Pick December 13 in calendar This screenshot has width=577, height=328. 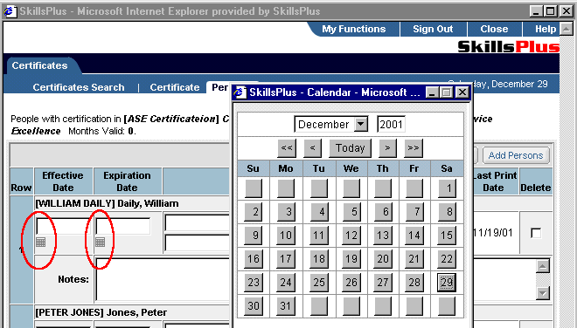click(x=383, y=235)
